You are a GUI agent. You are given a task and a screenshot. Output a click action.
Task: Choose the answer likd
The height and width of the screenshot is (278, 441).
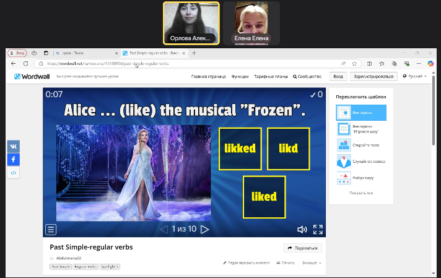(288, 149)
